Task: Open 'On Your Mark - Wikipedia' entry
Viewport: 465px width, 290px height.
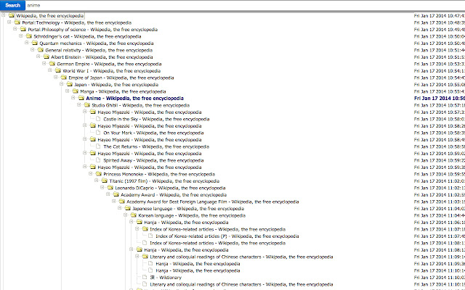Action: click(153, 133)
